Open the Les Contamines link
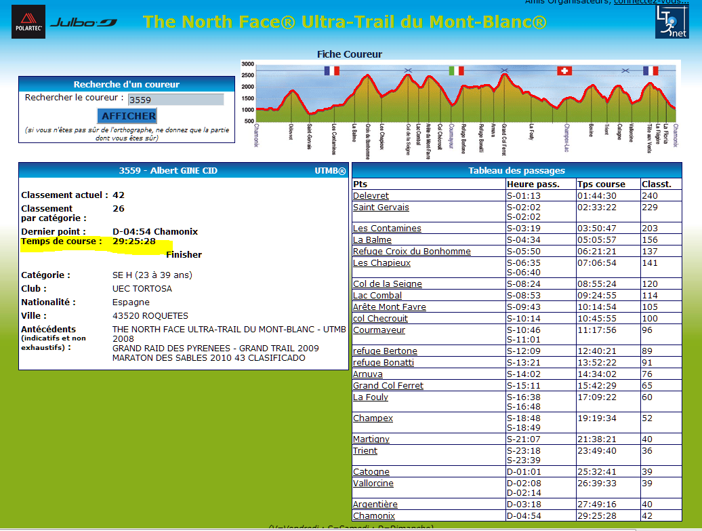This screenshot has height=531, width=702. 387,229
